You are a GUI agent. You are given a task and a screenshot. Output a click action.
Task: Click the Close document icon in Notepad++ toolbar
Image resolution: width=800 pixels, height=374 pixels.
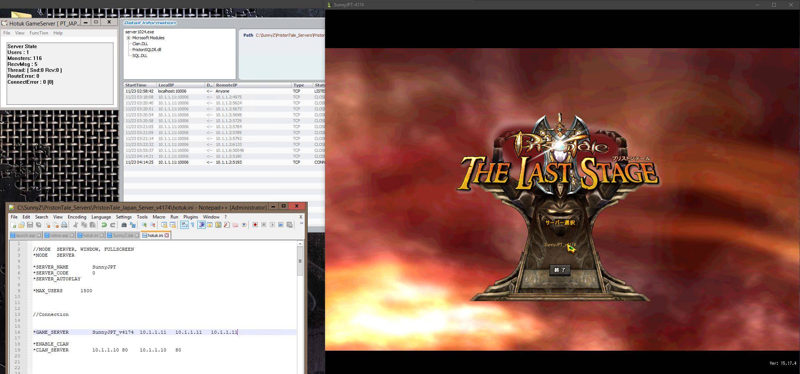click(x=47, y=225)
